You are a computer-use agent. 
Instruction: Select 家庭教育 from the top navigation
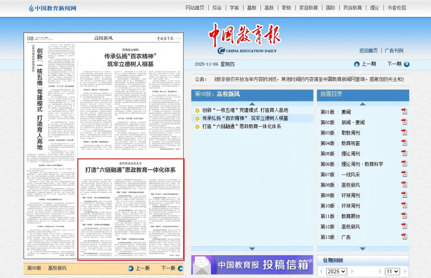308,8
